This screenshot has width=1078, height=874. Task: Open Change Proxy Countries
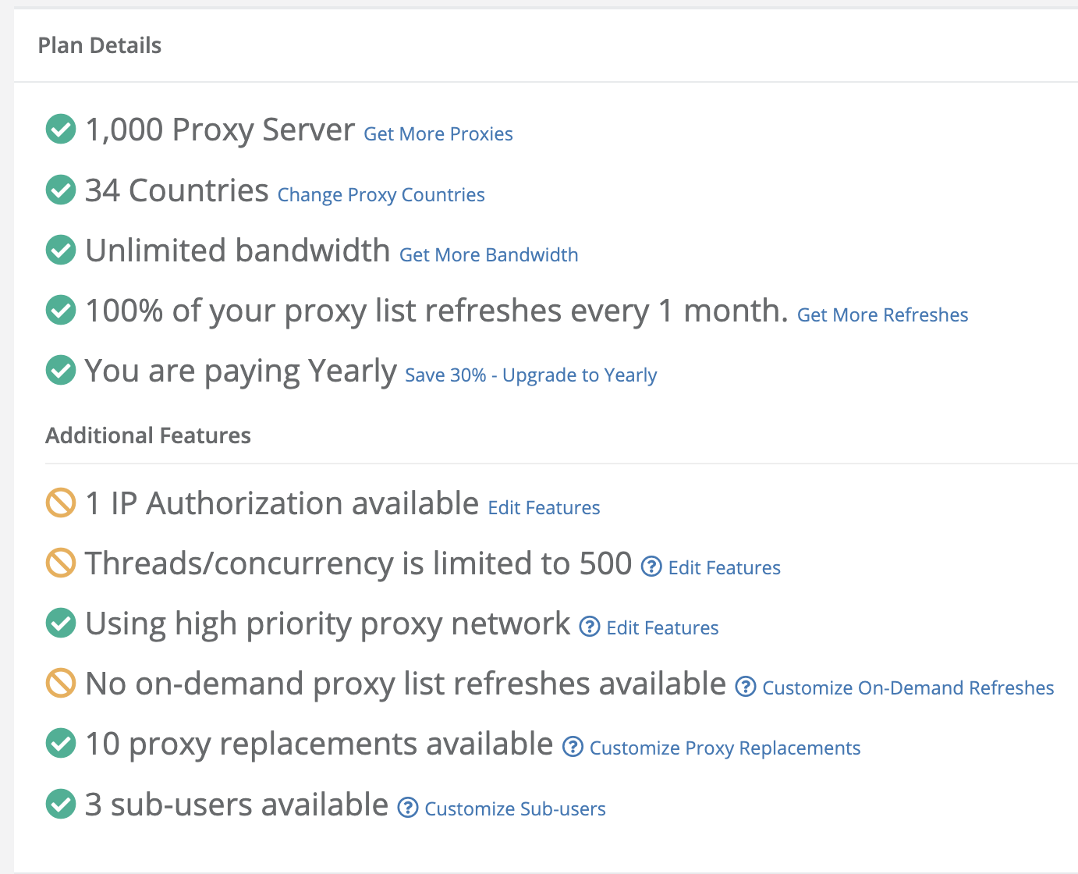coord(381,194)
